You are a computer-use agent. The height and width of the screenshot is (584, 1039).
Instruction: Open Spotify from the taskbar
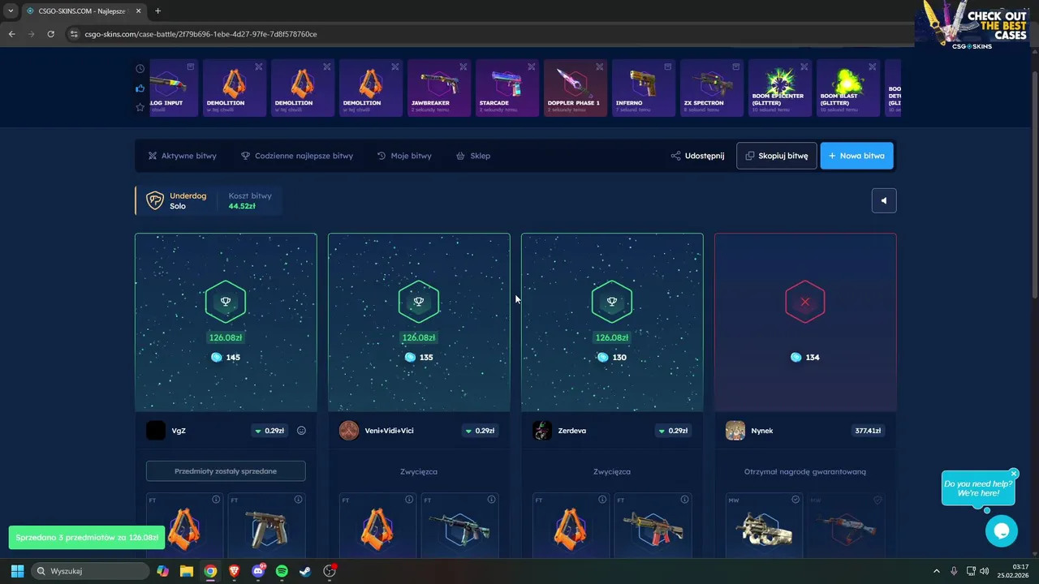(x=282, y=571)
